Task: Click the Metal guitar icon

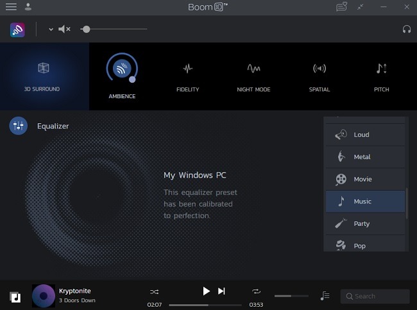Action: coord(341,157)
